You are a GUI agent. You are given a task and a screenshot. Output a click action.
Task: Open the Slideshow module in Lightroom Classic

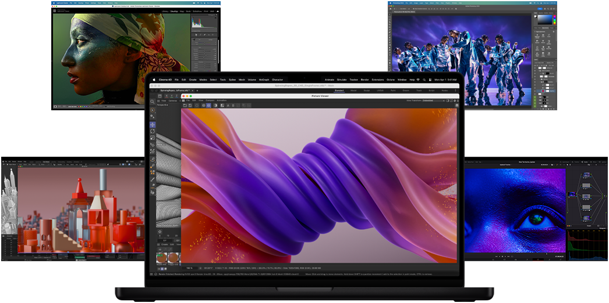click(197, 11)
